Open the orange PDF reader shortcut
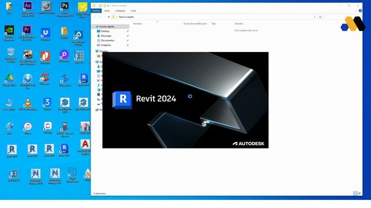The width and height of the screenshot is (371, 208). pyautogui.click(x=45, y=56)
